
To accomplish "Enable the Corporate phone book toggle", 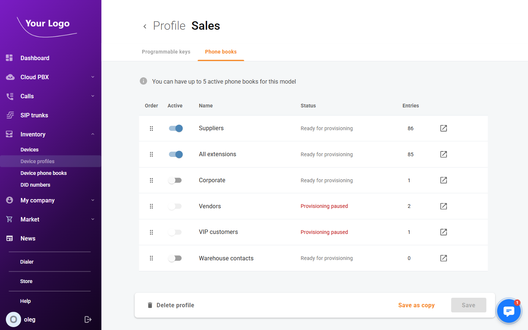I will [175, 180].
